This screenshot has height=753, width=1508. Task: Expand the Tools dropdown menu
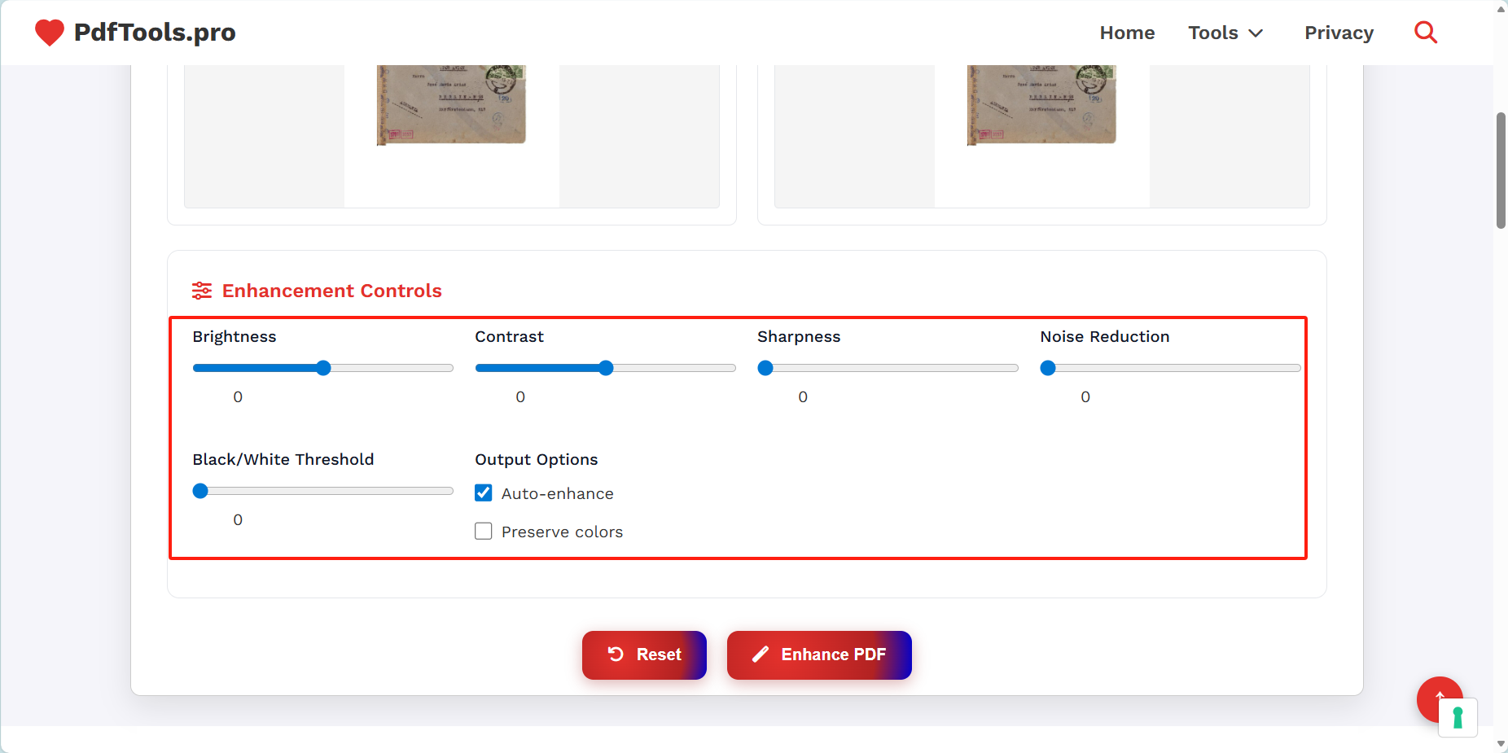[x=1225, y=33]
